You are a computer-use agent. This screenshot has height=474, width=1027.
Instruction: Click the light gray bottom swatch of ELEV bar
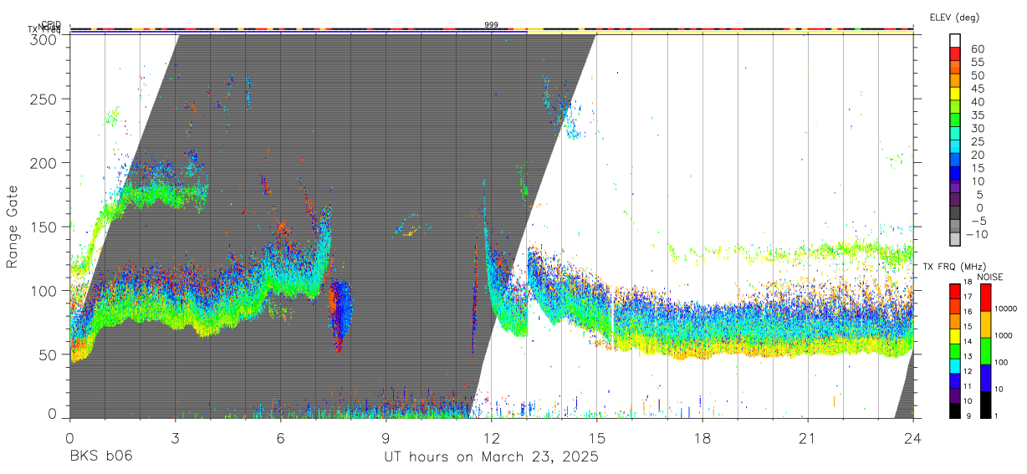pyautogui.click(x=955, y=240)
